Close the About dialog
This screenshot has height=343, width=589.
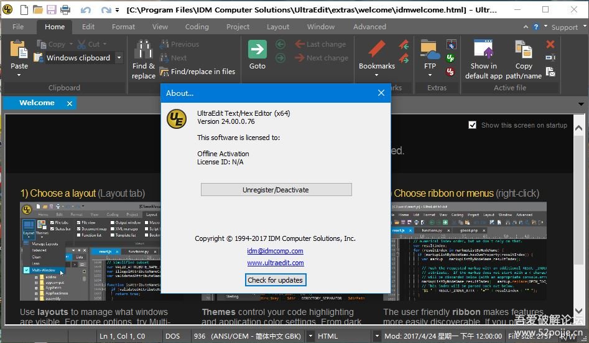click(381, 93)
